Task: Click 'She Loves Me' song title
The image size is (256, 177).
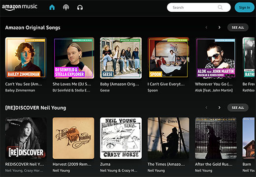Action: (72, 84)
